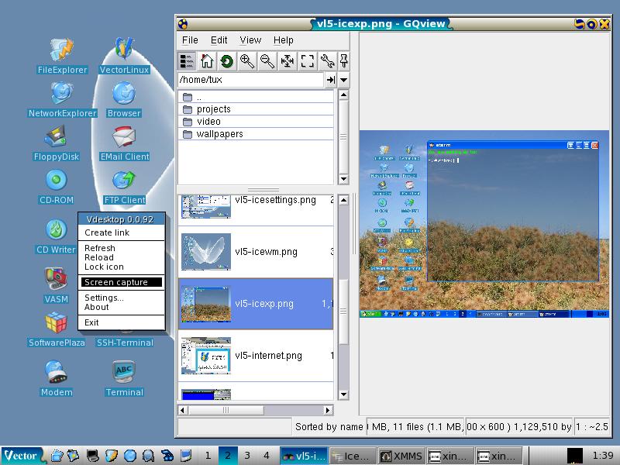Viewport: 620px width, 465px height.
Task: Click the Zoom out magnifier icon
Action: 267,61
